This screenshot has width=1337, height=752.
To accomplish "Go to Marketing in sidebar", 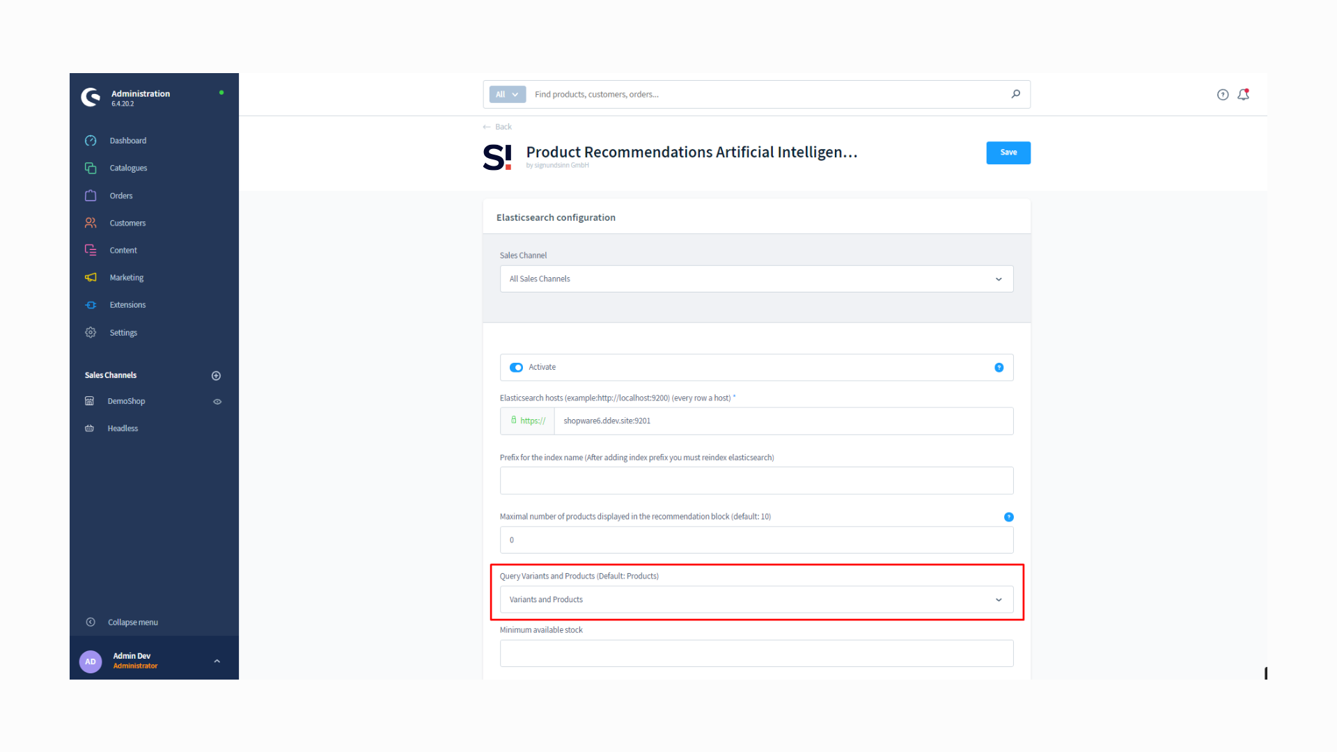I will click(x=126, y=278).
